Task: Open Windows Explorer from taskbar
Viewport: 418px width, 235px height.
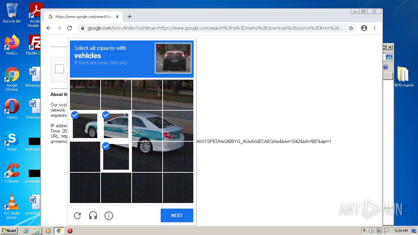Action: pos(37,231)
